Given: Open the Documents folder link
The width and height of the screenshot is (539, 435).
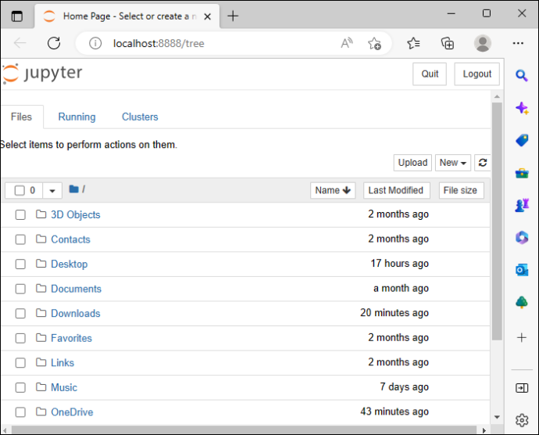Looking at the screenshot, I should coord(76,289).
